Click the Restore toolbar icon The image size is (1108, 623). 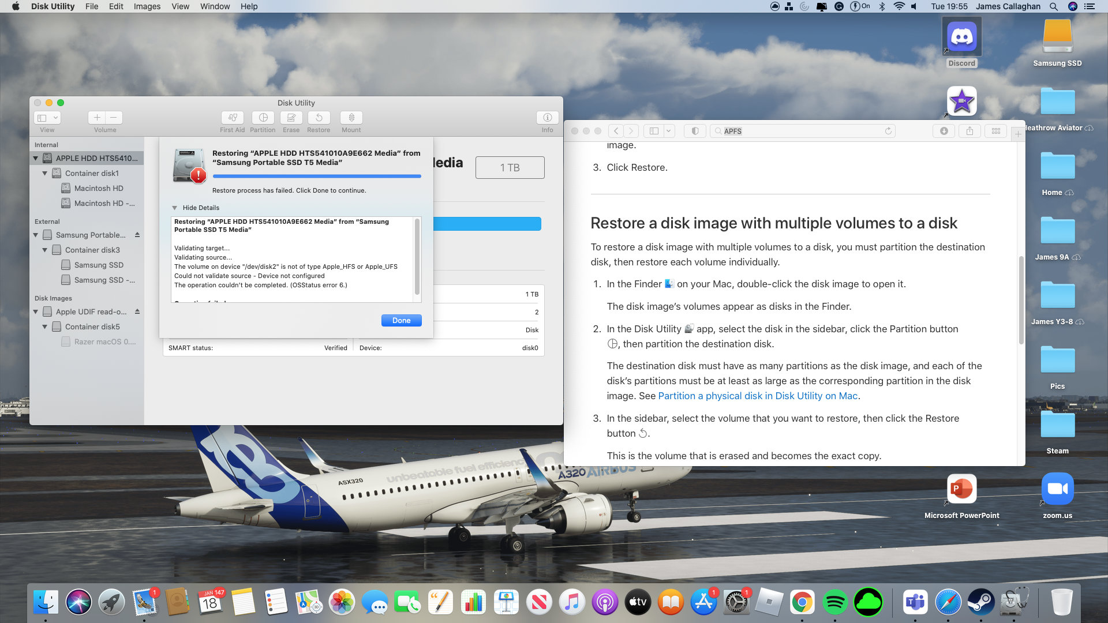tap(319, 118)
